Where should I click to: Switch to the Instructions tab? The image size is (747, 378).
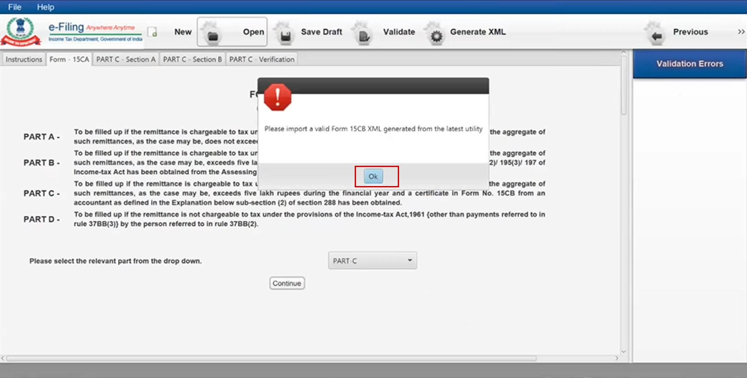tap(23, 59)
